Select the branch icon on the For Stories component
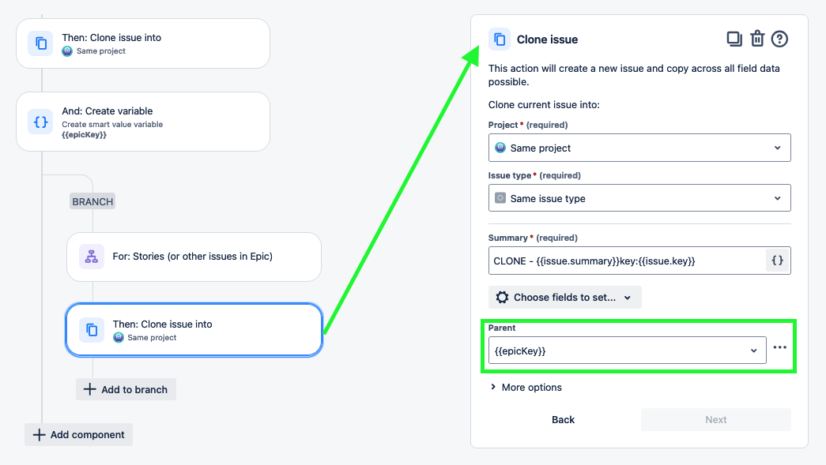Viewport: 826px width, 465px height. tap(90, 257)
